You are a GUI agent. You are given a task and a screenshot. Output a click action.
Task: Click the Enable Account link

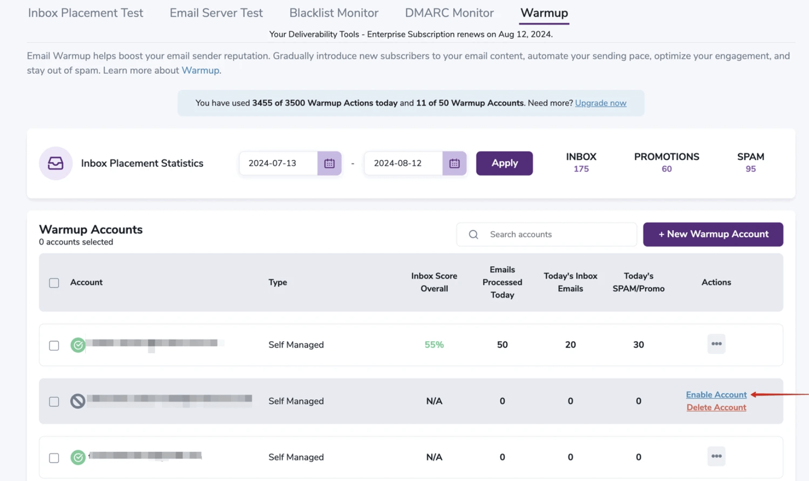[x=716, y=395]
